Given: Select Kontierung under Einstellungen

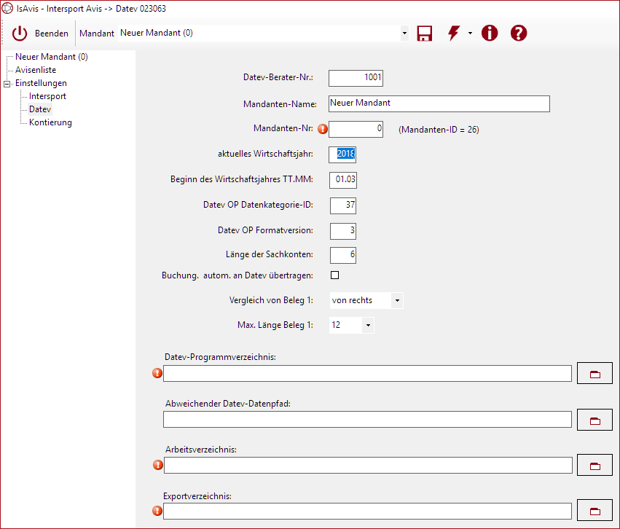Looking at the screenshot, I should pos(50,122).
